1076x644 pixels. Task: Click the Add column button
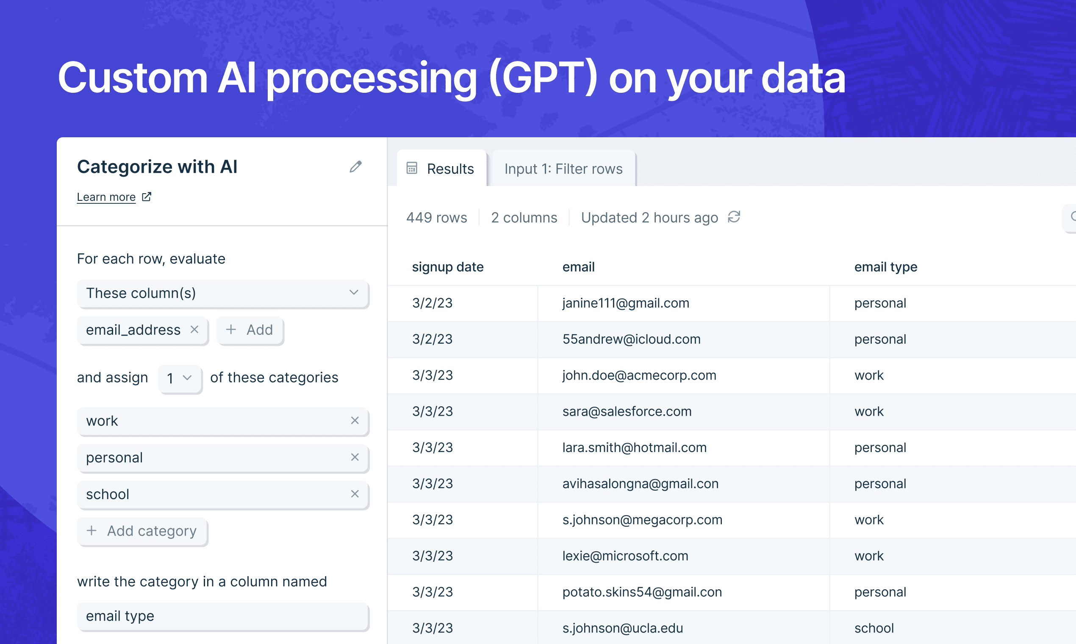click(250, 330)
